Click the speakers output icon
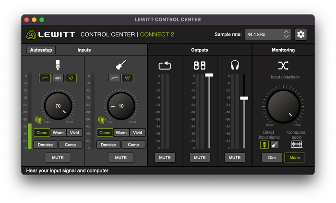Image resolution: width=336 pixels, height=203 pixels. (200, 66)
